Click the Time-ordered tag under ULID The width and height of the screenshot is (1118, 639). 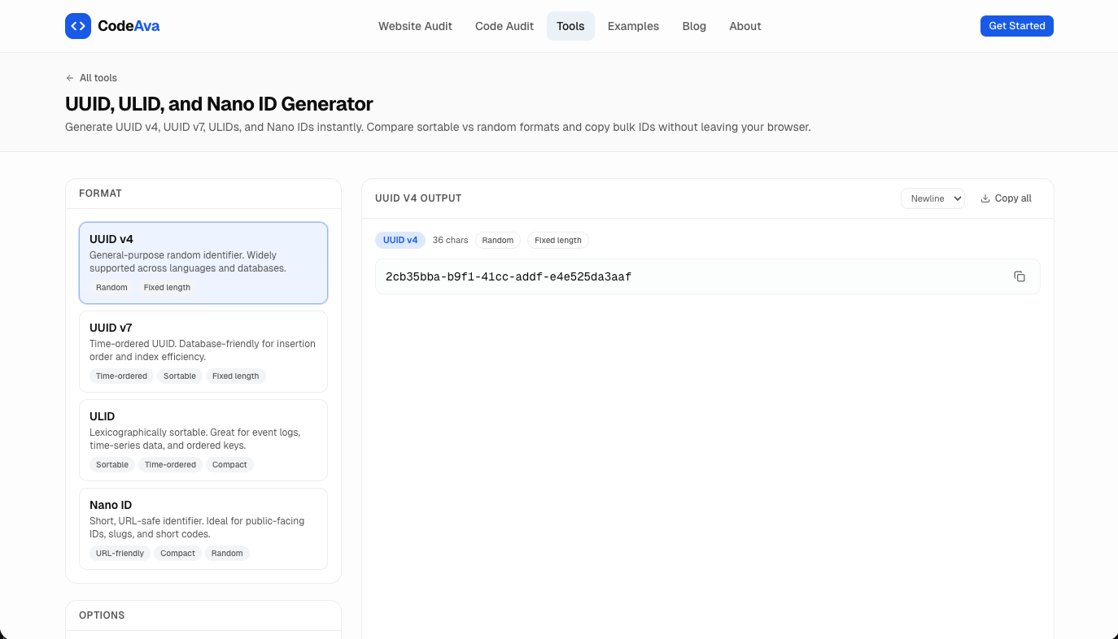pos(170,465)
